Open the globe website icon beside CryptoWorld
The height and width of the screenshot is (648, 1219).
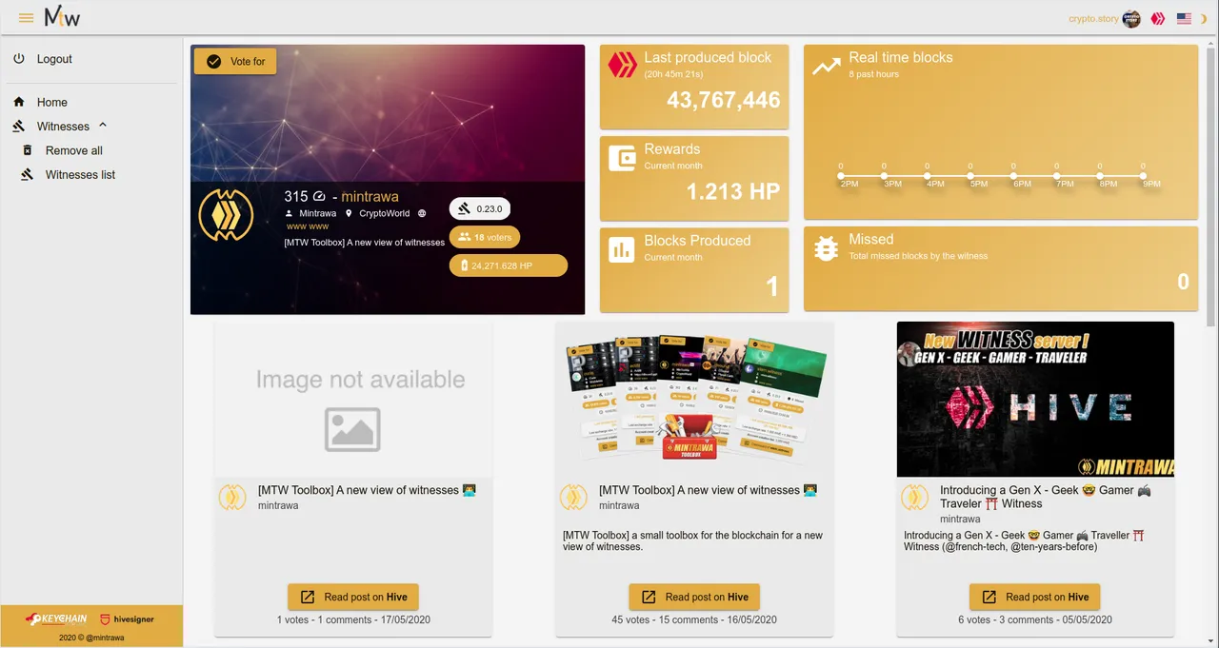pyautogui.click(x=422, y=214)
